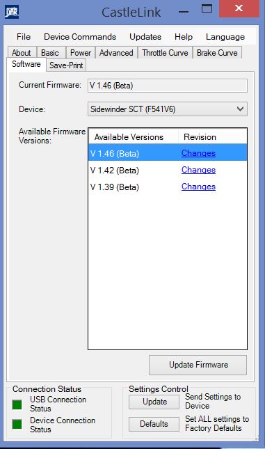The image size is (265, 449).
Task: Open the File menu
Action: [24, 37]
